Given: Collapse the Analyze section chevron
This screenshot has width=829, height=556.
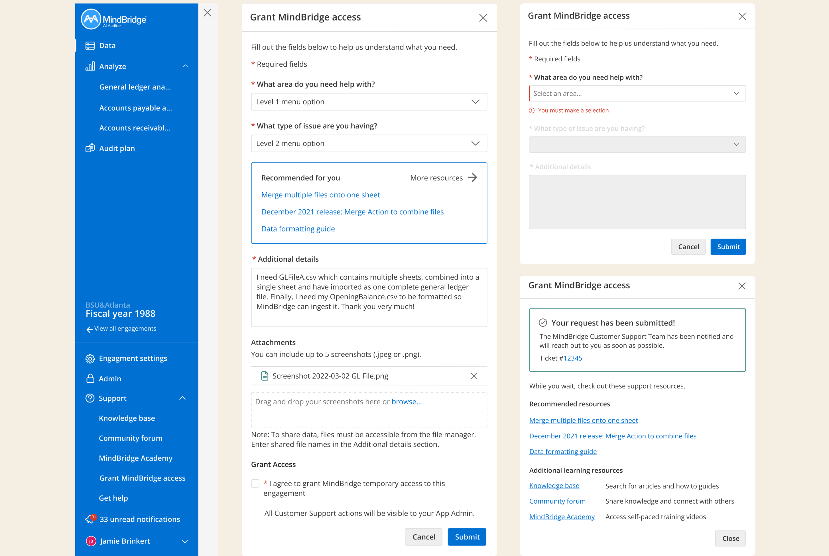Looking at the screenshot, I should (185, 66).
